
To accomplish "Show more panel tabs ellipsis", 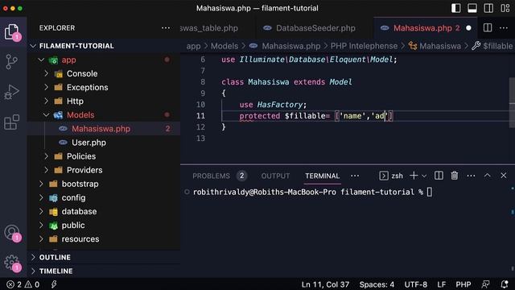I will [x=355, y=176].
